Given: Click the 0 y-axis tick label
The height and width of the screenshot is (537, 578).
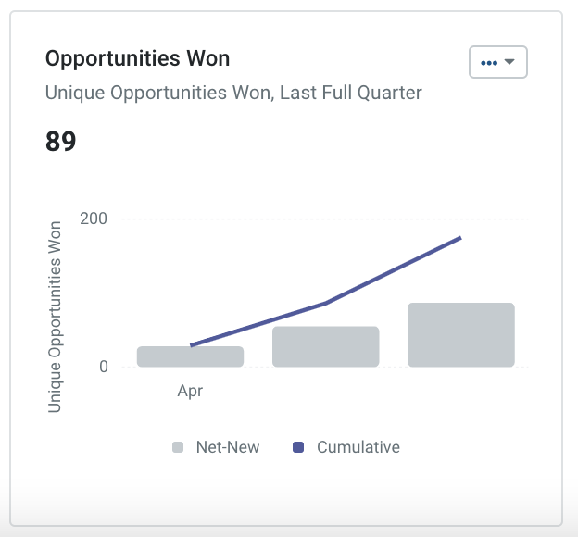Looking at the screenshot, I should point(104,367).
